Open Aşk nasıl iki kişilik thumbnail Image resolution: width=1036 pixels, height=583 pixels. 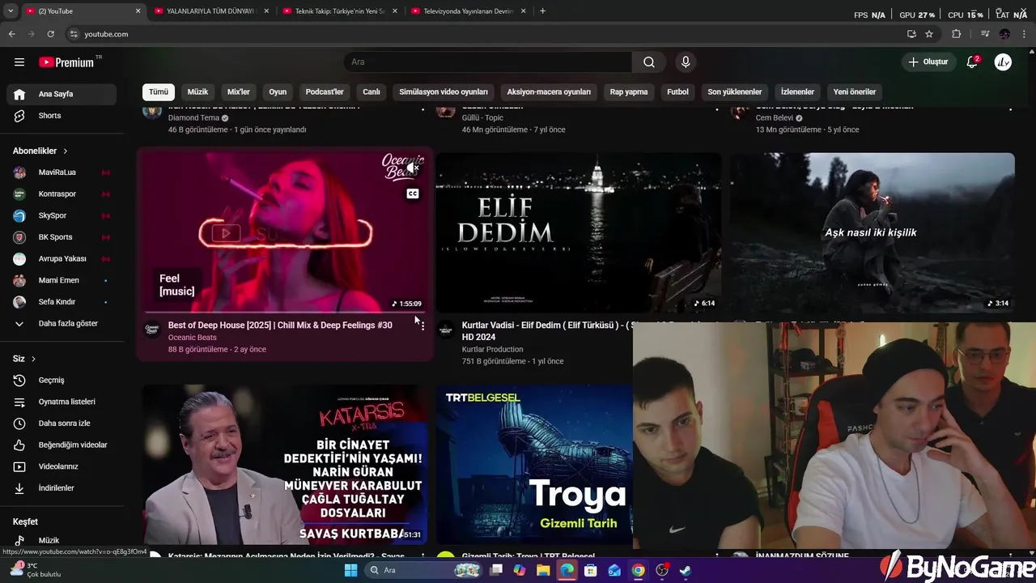(x=872, y=232)
